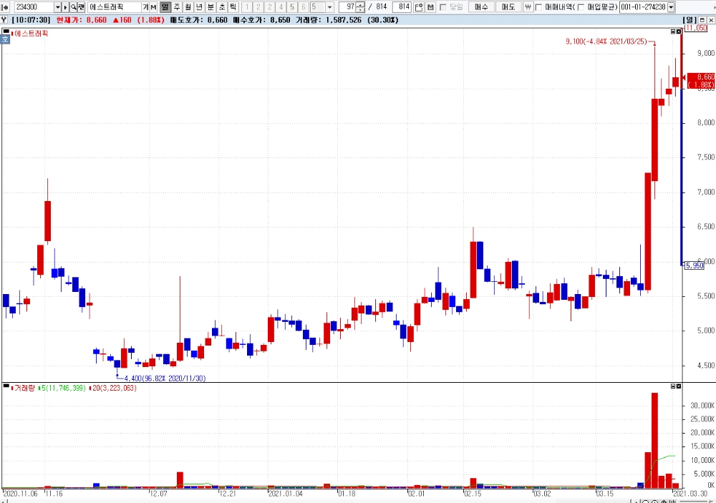This screenshot has height=503, width=716.
Task: Click the info bar X icon
Action: (710, 20)
